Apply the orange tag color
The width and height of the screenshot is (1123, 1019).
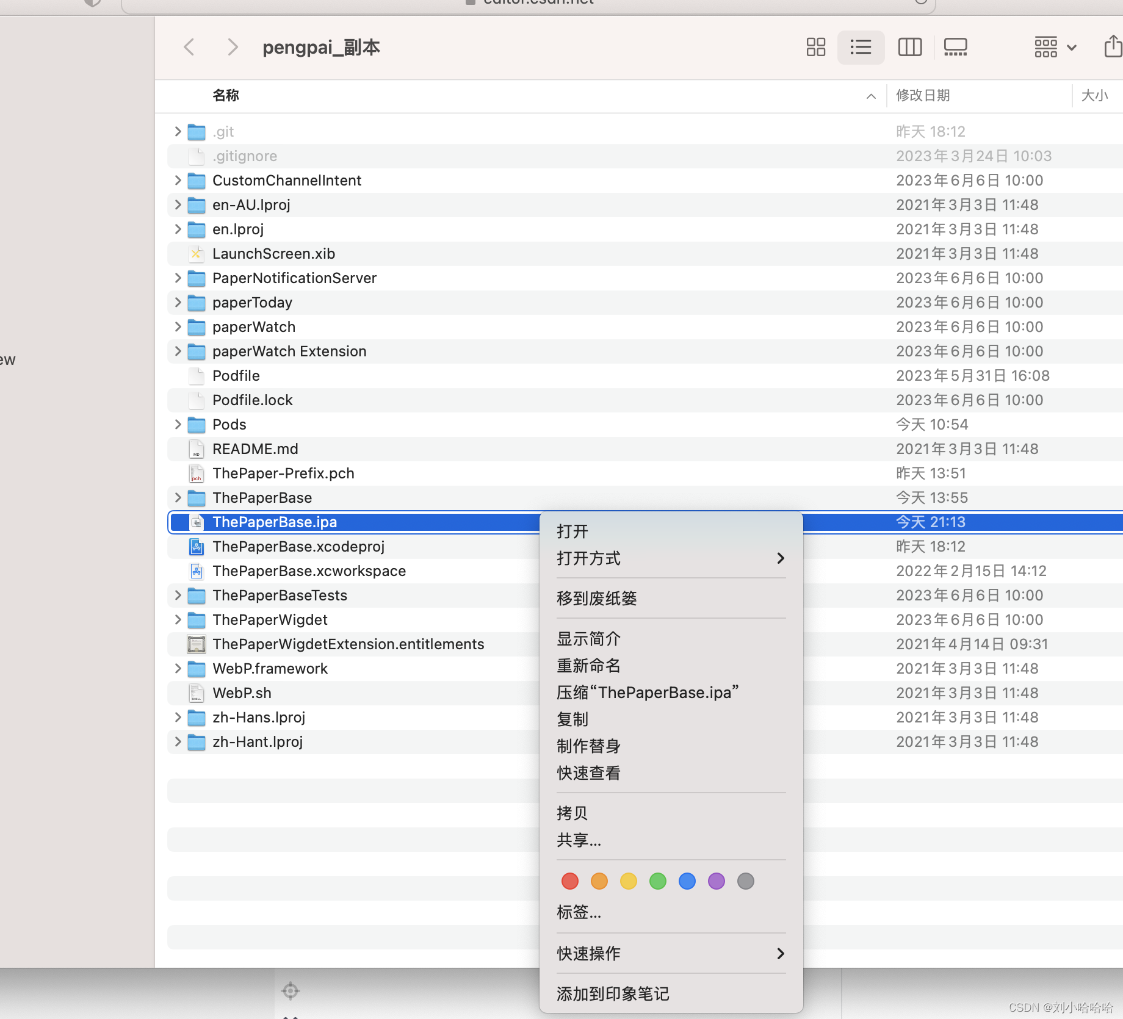coord(599,881)
